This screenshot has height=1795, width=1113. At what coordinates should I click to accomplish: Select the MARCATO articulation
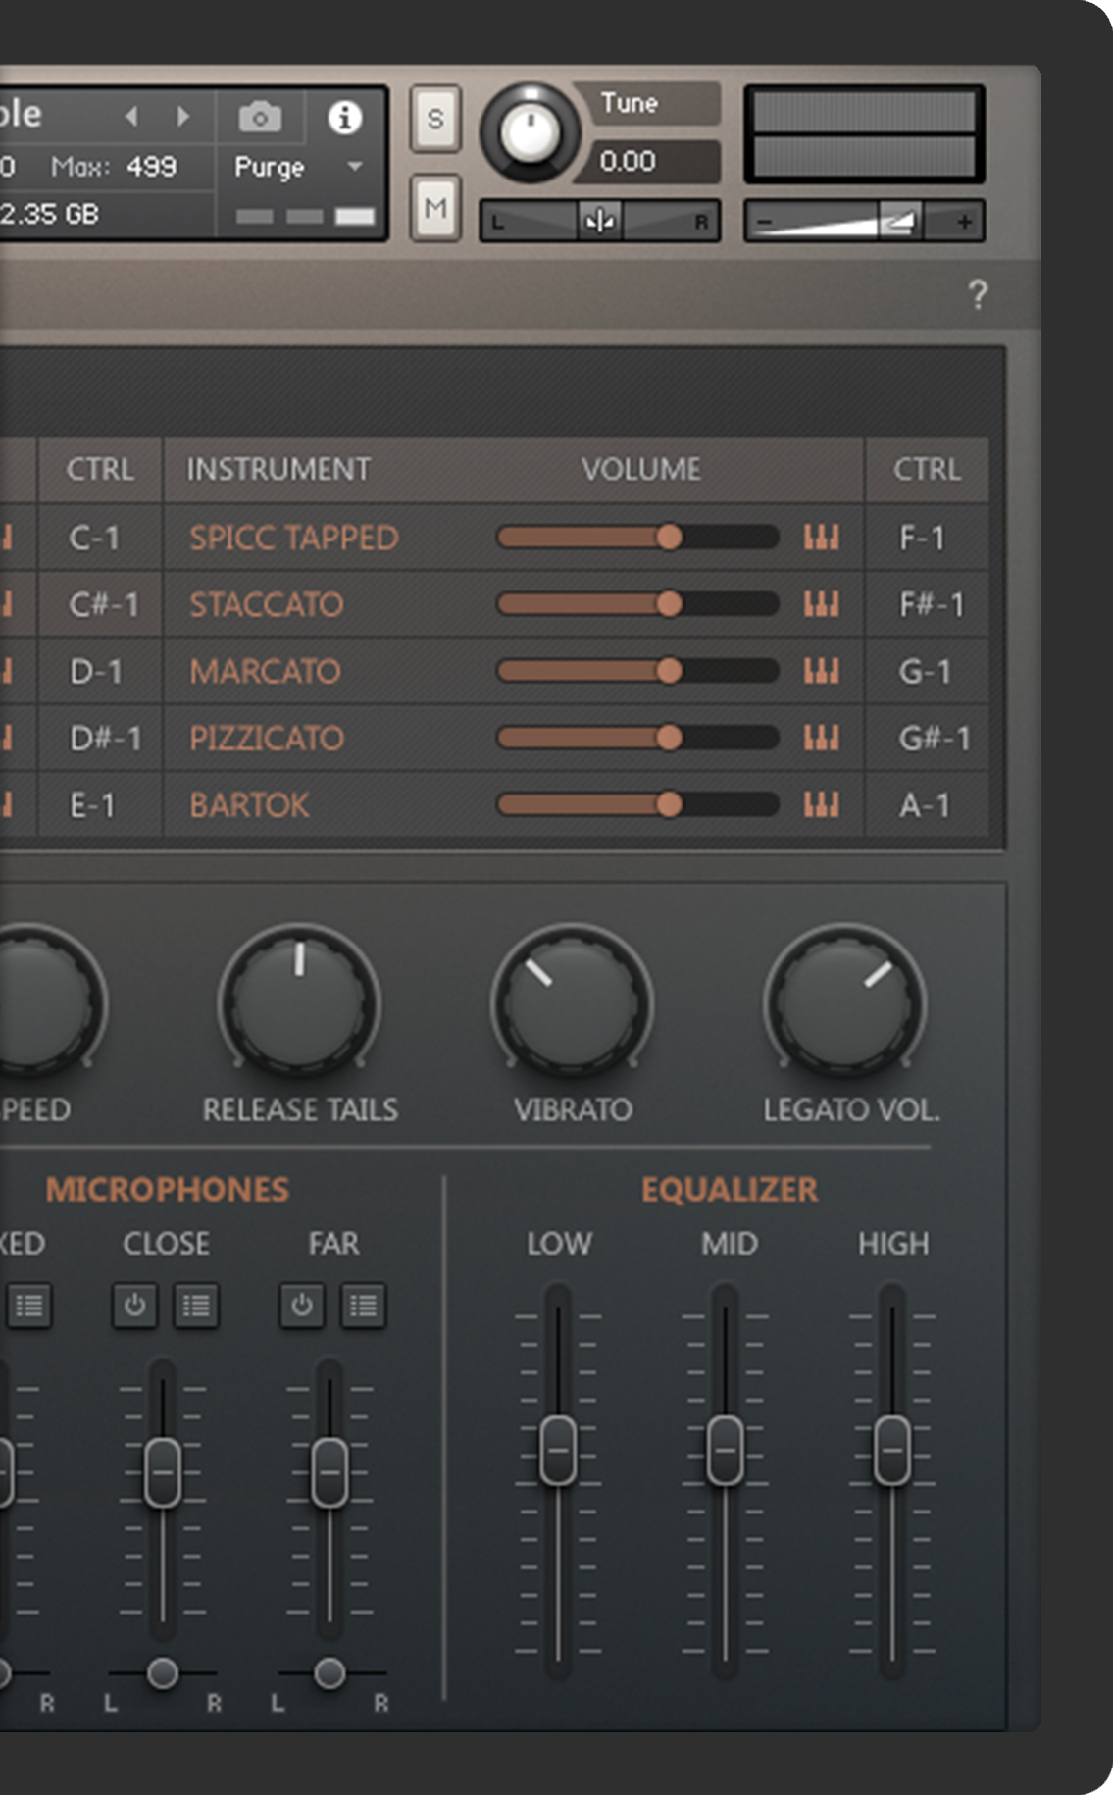click(x=265, y=672)
